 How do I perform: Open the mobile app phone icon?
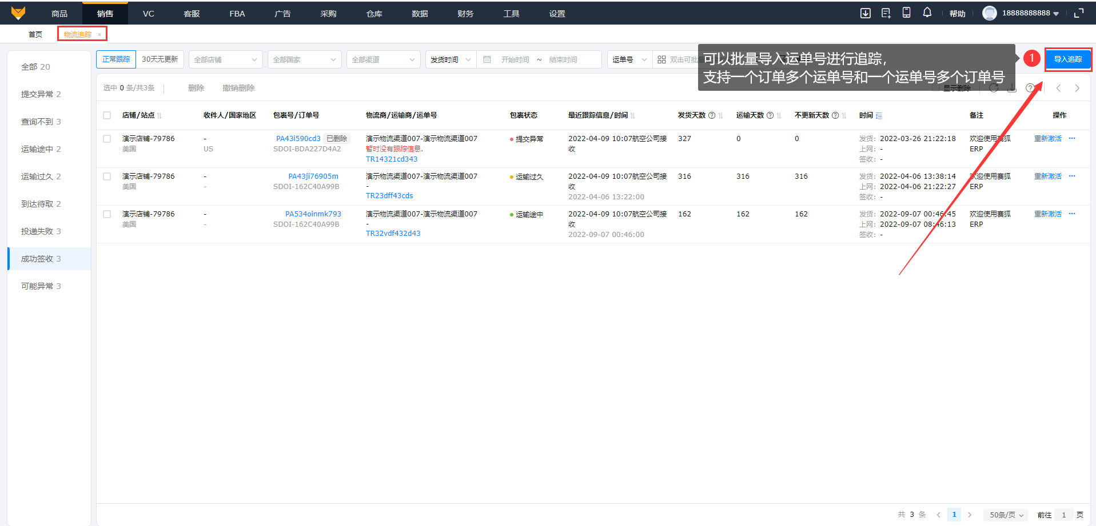tap(906, 13)
